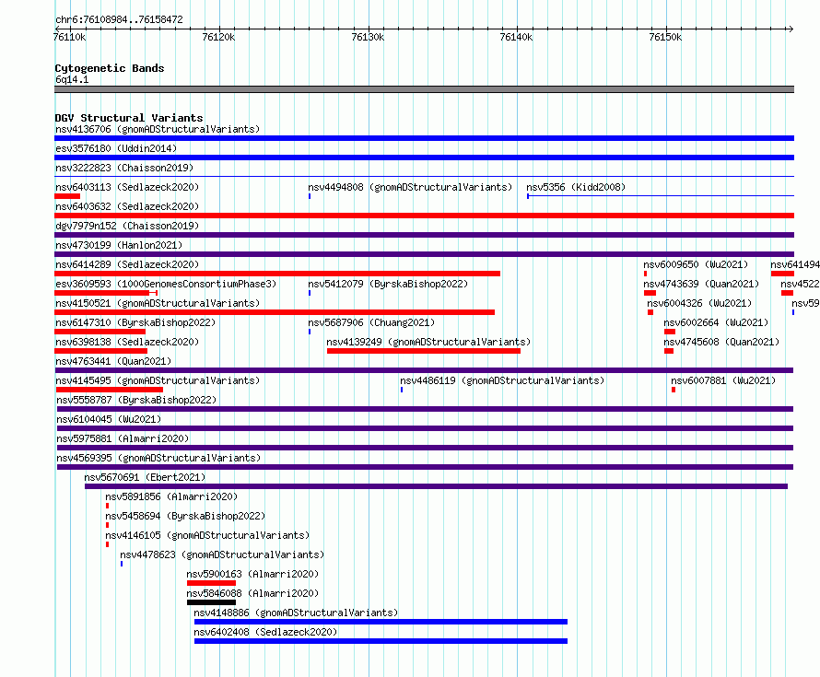820x677 pixels.
Task: Open the nsv3222823 (Chaisson2019) variant
Action: [124, 168]
